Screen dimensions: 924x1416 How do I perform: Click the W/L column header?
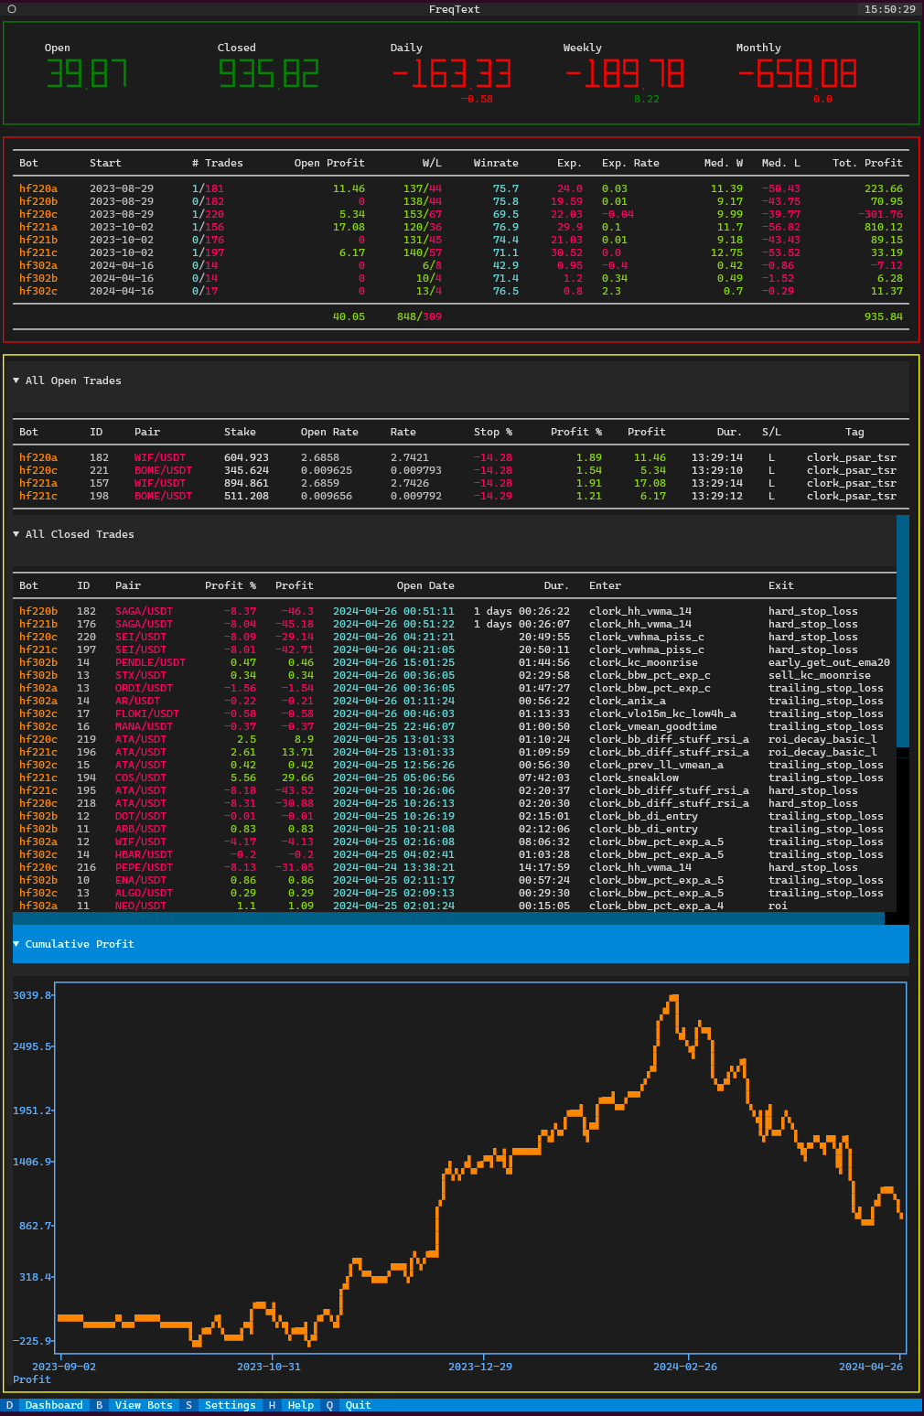(x=432, y=163)
